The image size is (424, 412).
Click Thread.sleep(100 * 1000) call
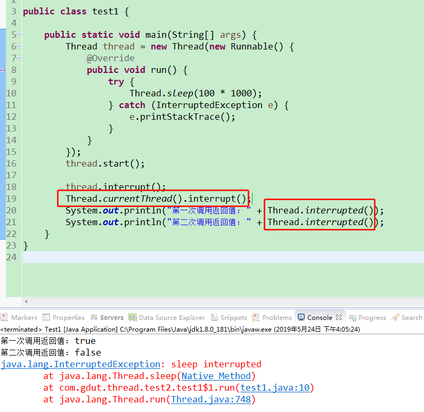196,94
